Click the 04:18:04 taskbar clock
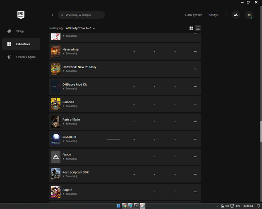The width and height of the screenshot is (262, 209). pos(248,206)
